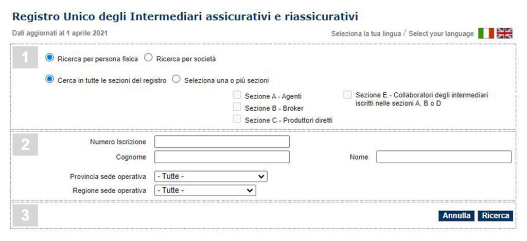
Task: Click the Annulla button
Action: point(456,216)
